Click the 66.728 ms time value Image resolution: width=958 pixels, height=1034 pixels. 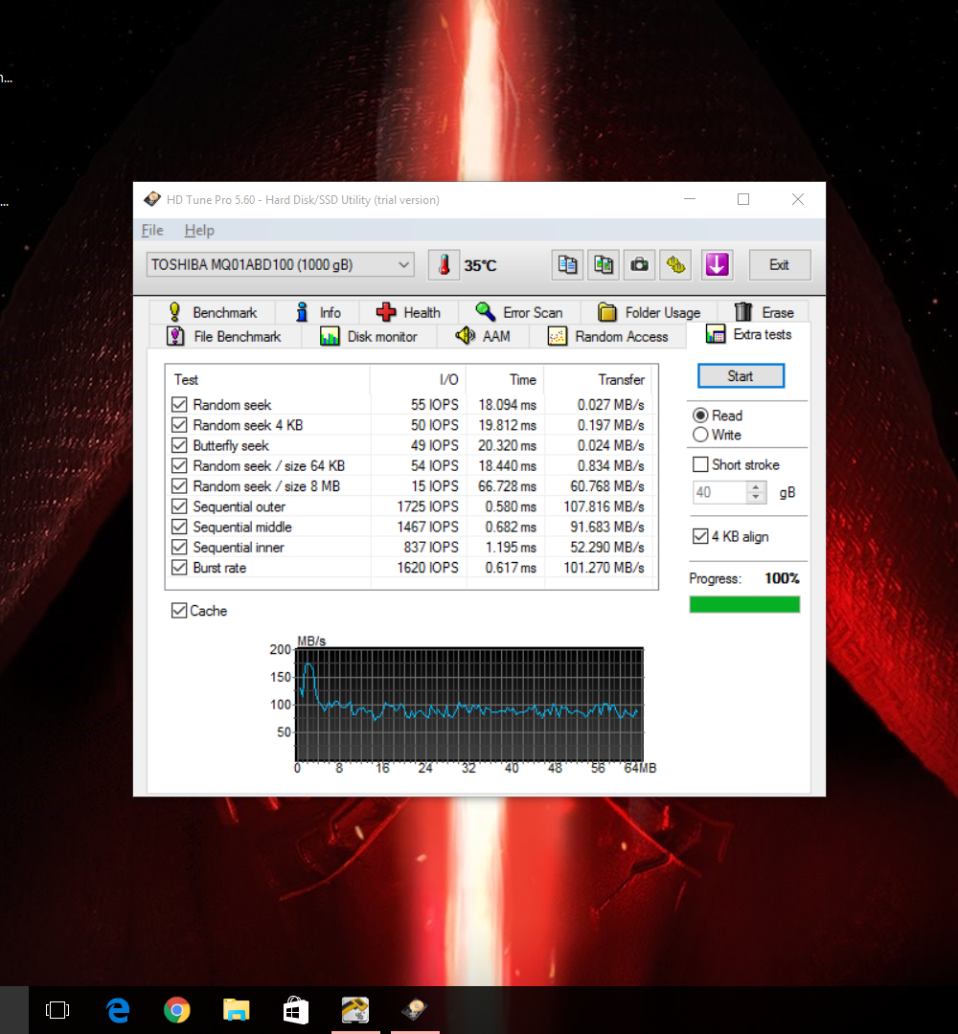tap(507, 486)
